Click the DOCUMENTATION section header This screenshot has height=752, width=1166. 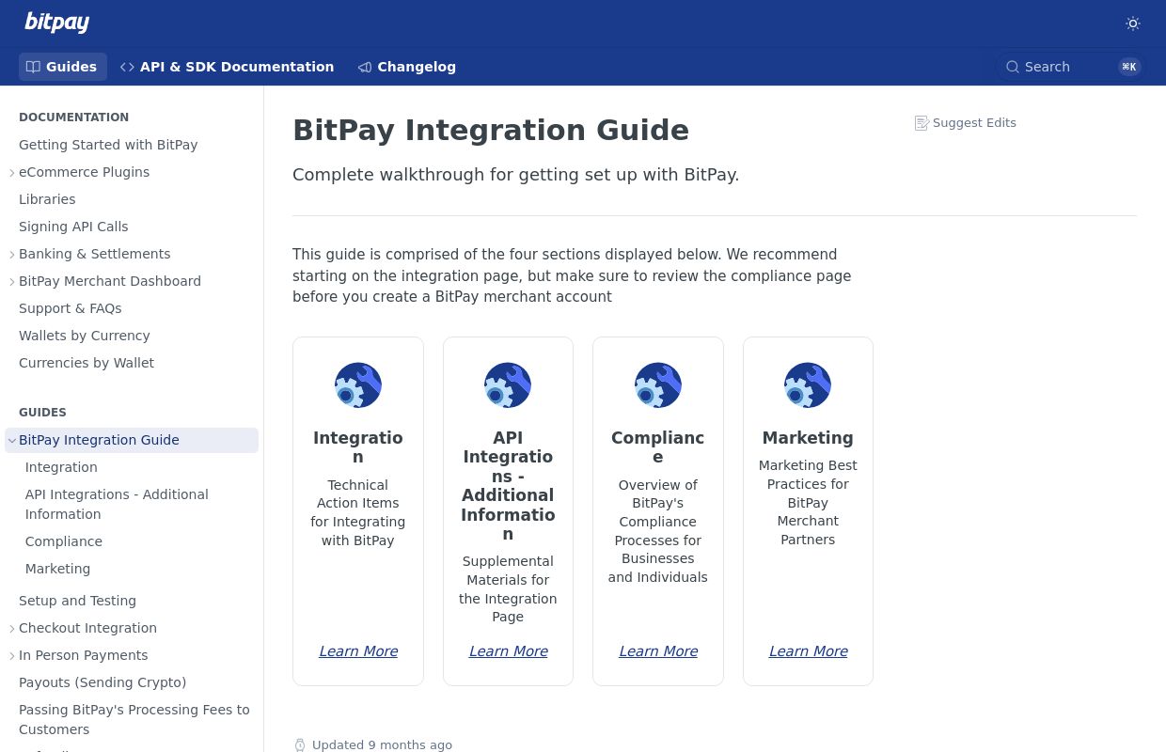[73, 117]
